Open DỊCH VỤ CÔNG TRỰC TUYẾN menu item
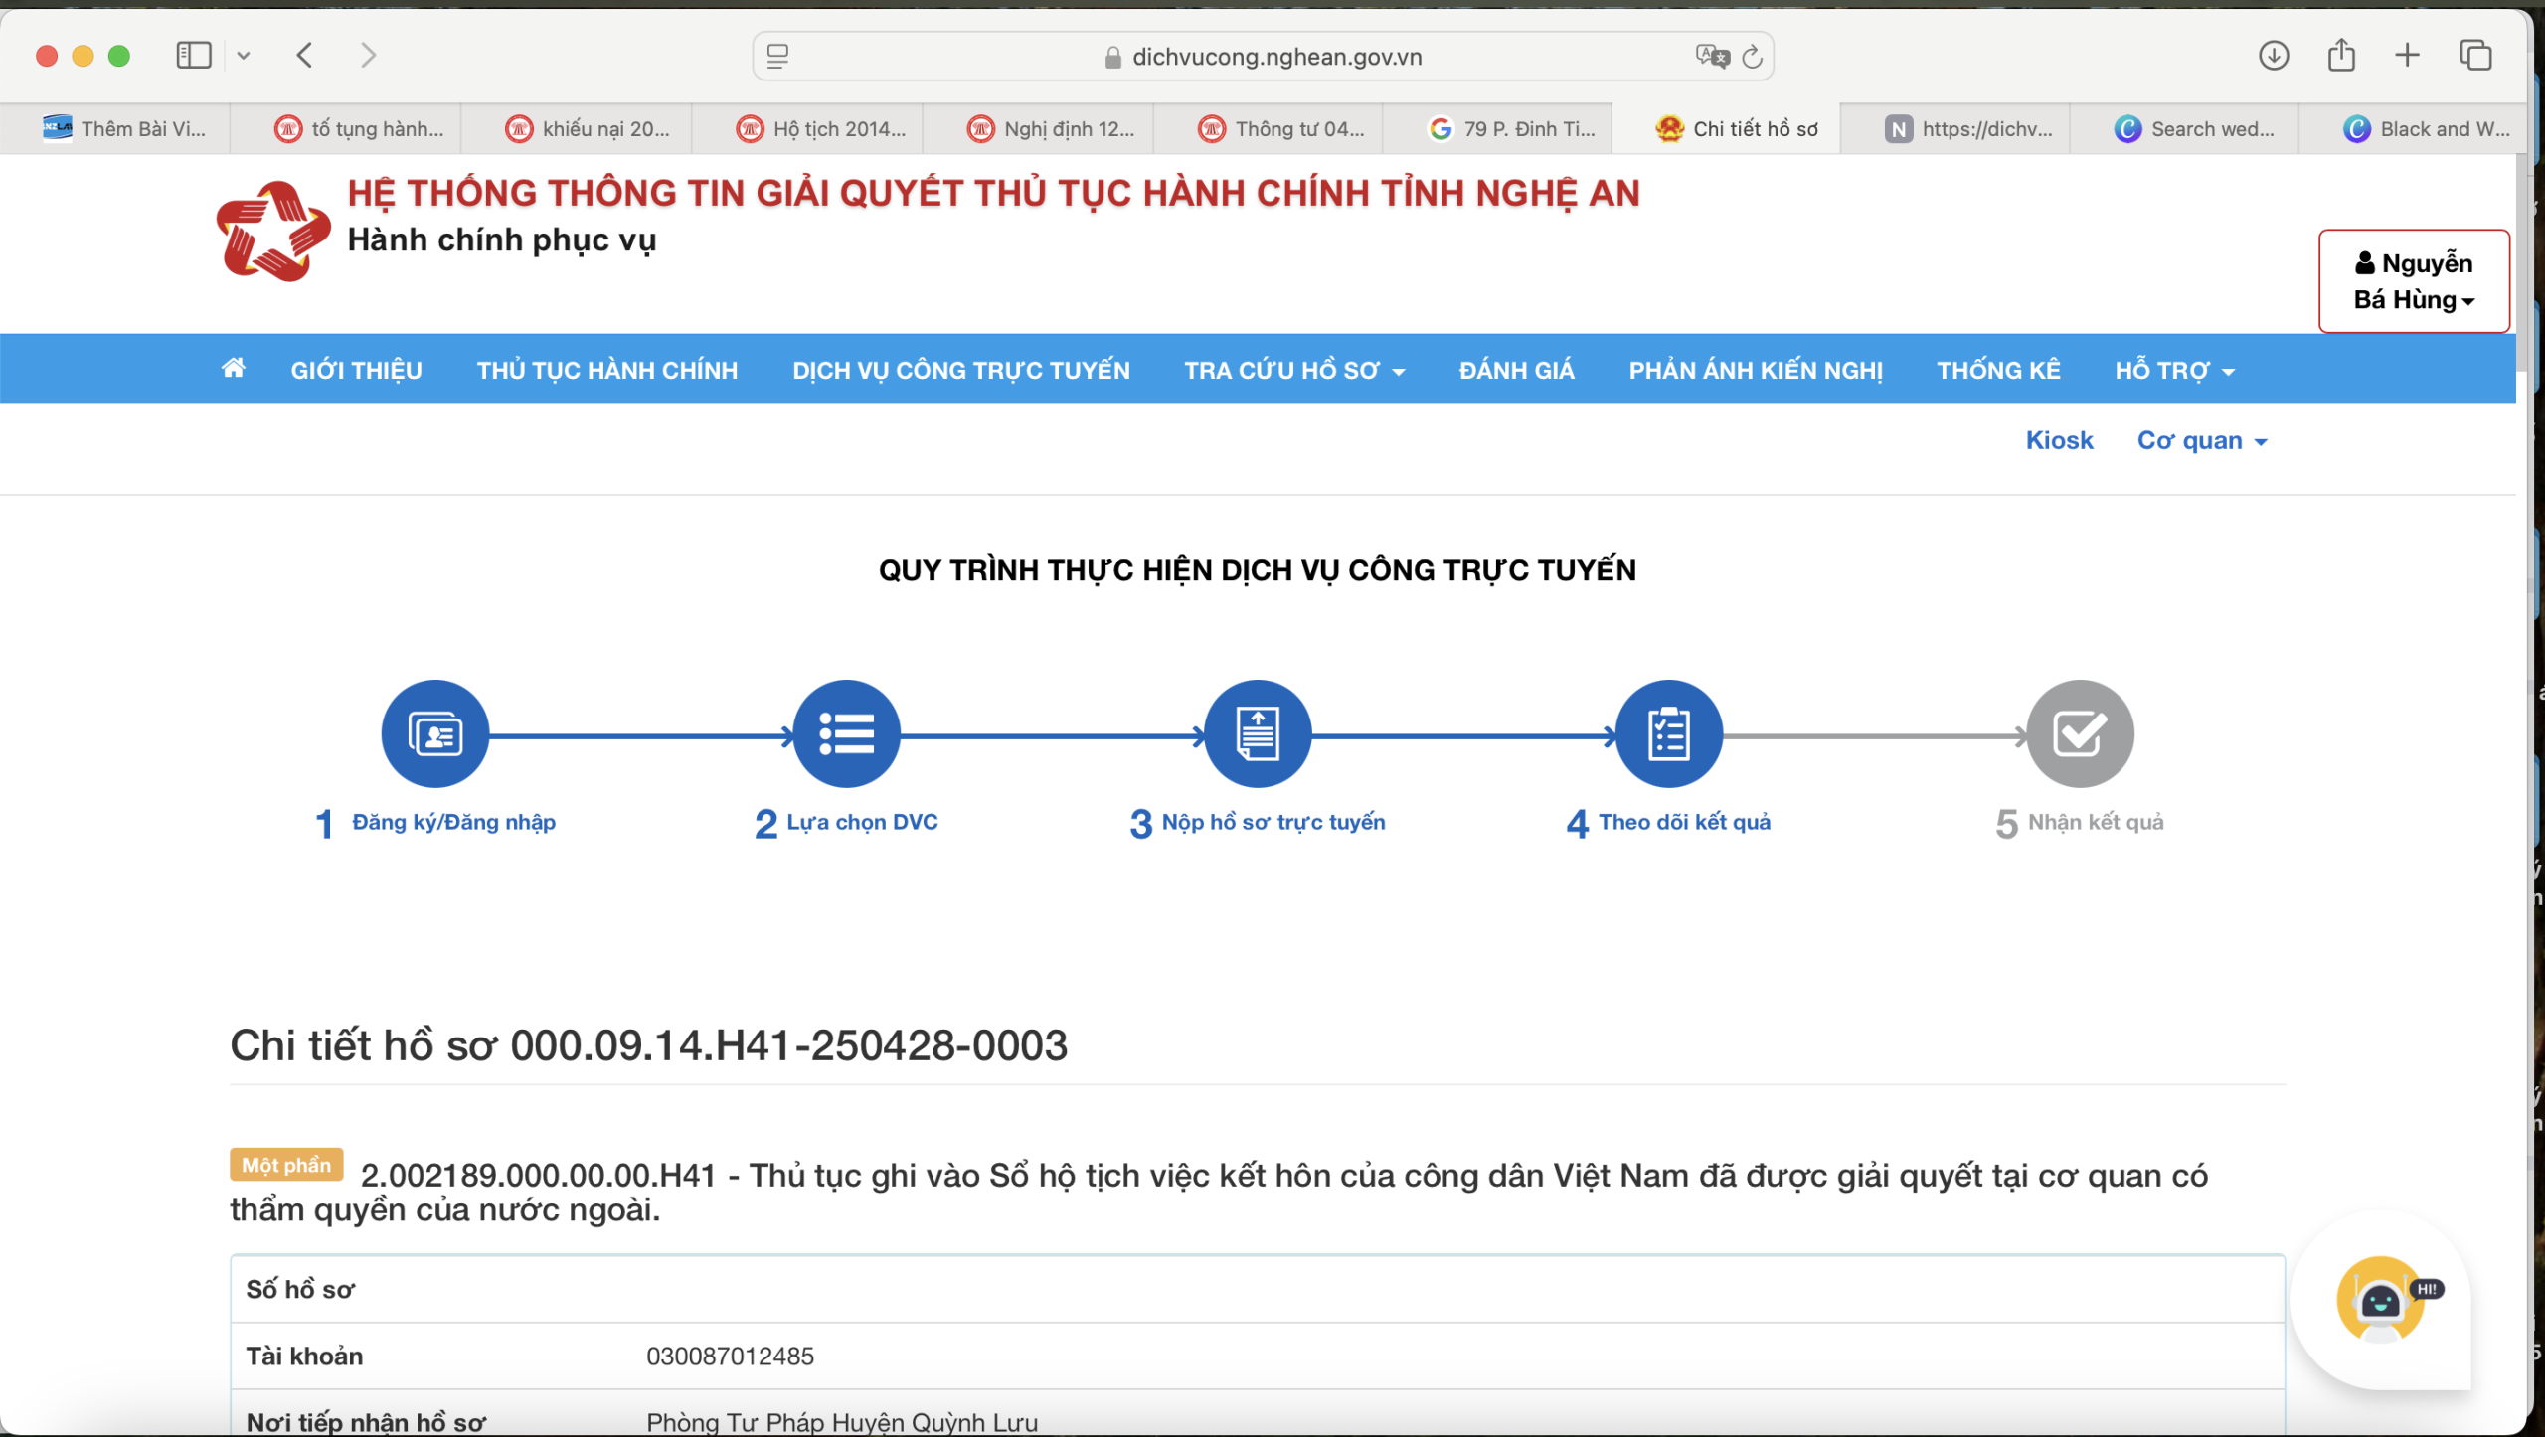Image resolution: width=2545 pixels, height=1437 pixels. pos(961,370)
